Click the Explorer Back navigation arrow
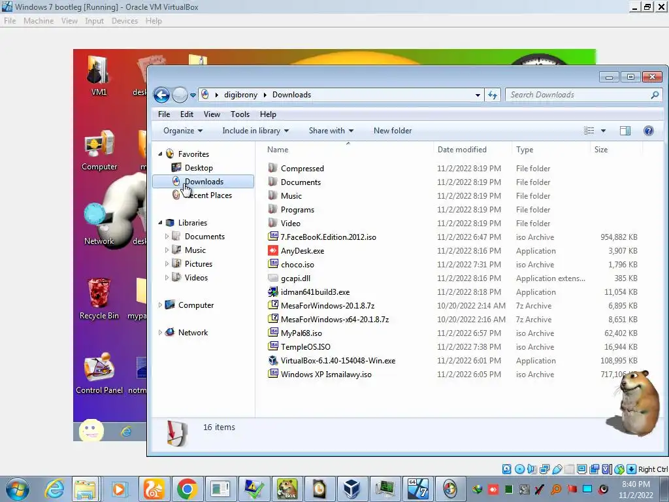Screen dimensions: 669x502 [162, 95]
